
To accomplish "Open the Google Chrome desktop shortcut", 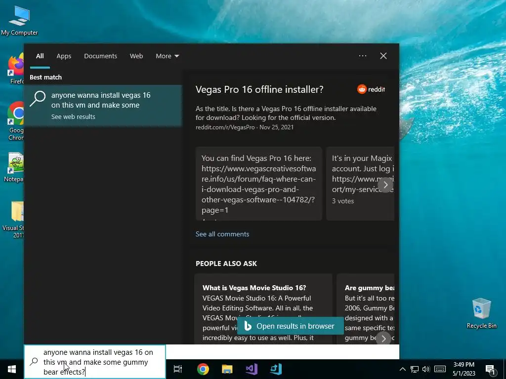I will coord(16,121).
